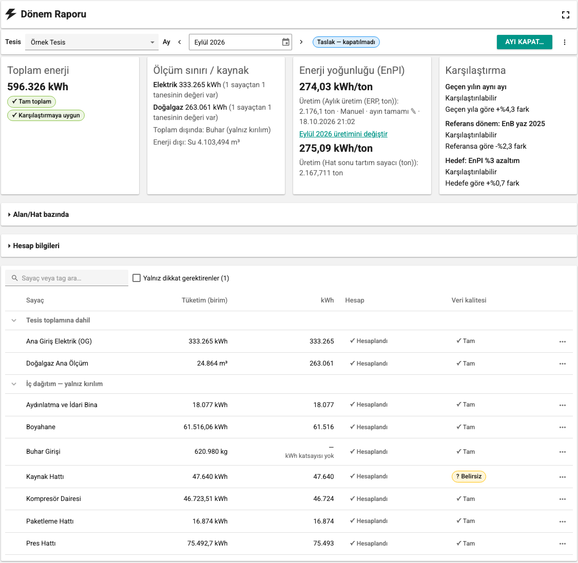The height and width of the screenshot is (563, 578).
Task: Click the fullscreen icon in the header
Action: point(566,15)
